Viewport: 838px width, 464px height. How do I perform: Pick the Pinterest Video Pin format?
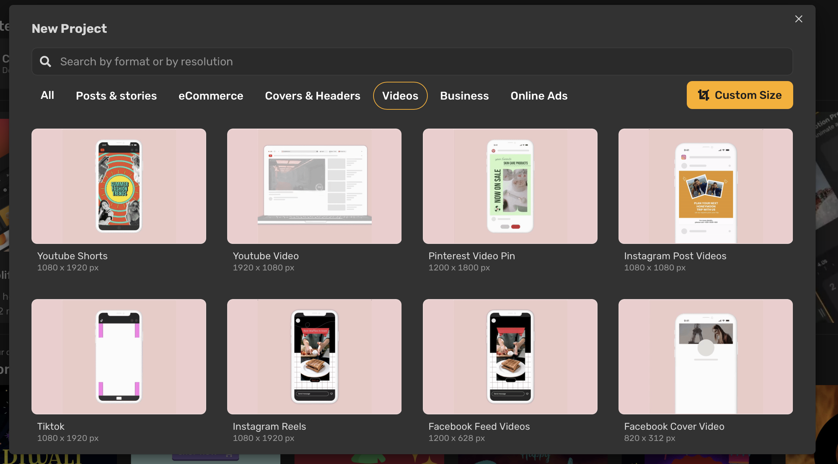[x=510, y=186]
